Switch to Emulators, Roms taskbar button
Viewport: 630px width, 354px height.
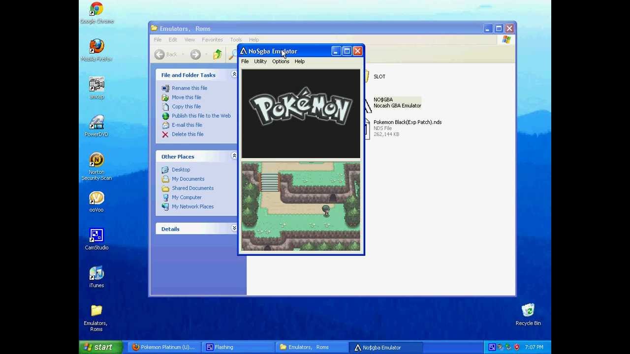pyautogui.click(x=312, y=347)
